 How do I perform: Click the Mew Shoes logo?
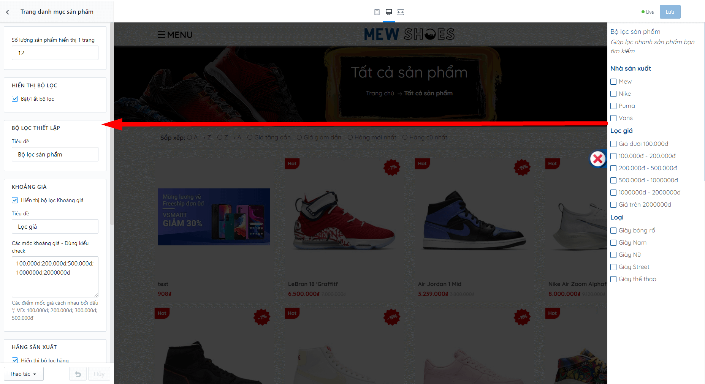pos(409,34)
